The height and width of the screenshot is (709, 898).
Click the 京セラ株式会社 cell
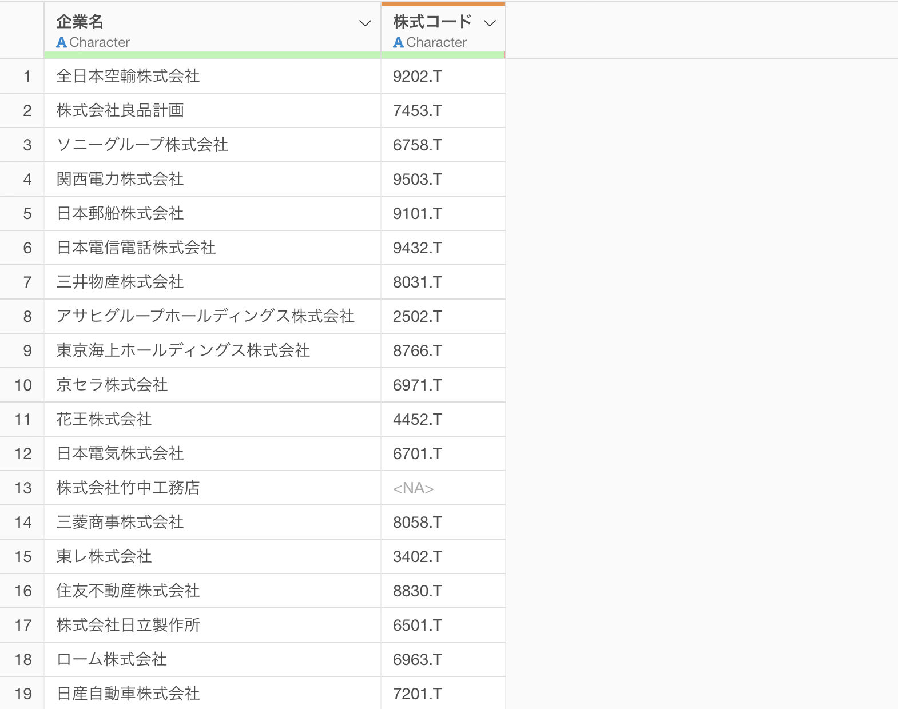coord(112,385)
